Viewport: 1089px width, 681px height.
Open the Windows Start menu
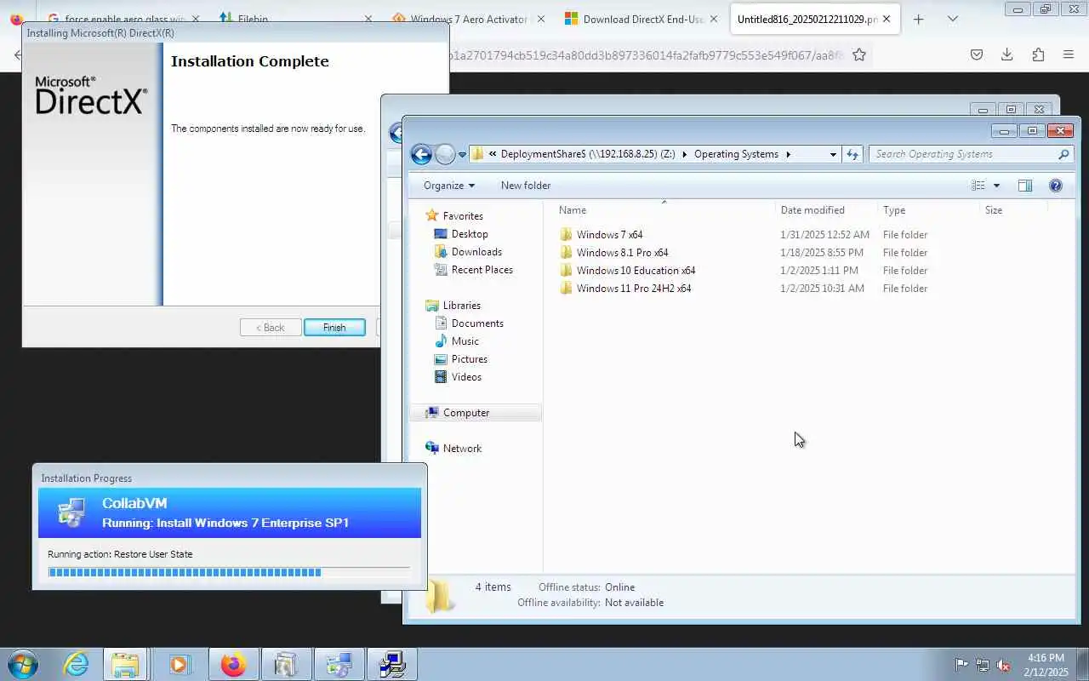(x=23, y=664)
